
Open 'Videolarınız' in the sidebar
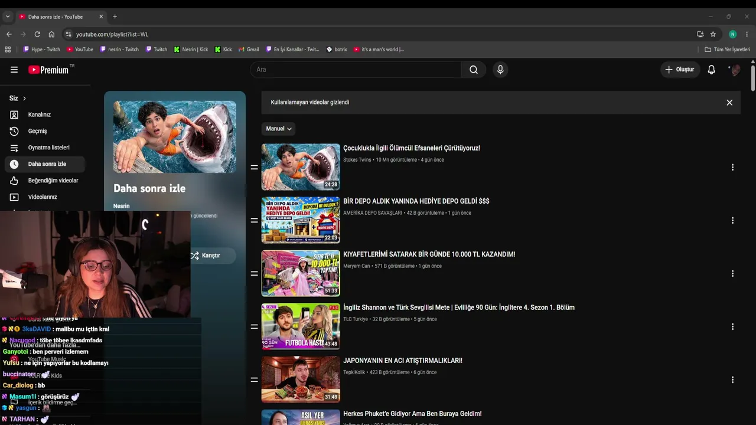44,197
